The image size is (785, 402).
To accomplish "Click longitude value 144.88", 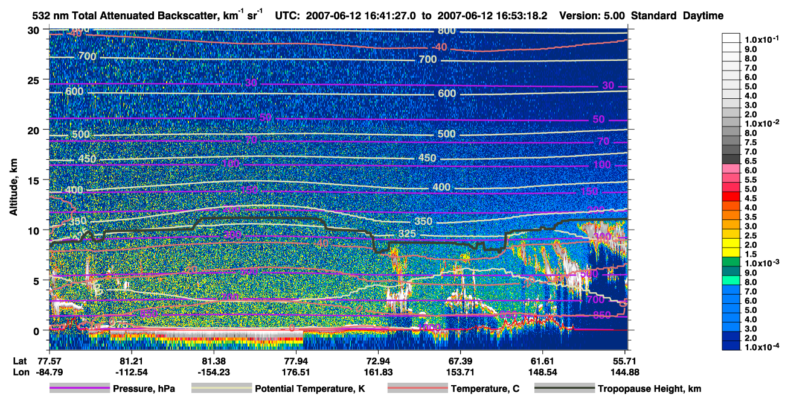I will click(625, 372).
